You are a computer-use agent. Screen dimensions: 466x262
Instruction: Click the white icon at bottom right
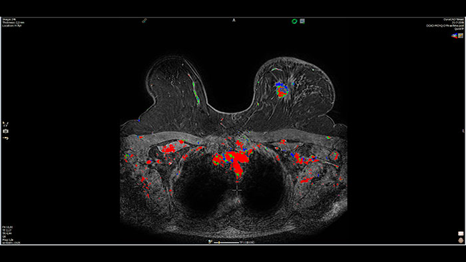click(461, 233)
